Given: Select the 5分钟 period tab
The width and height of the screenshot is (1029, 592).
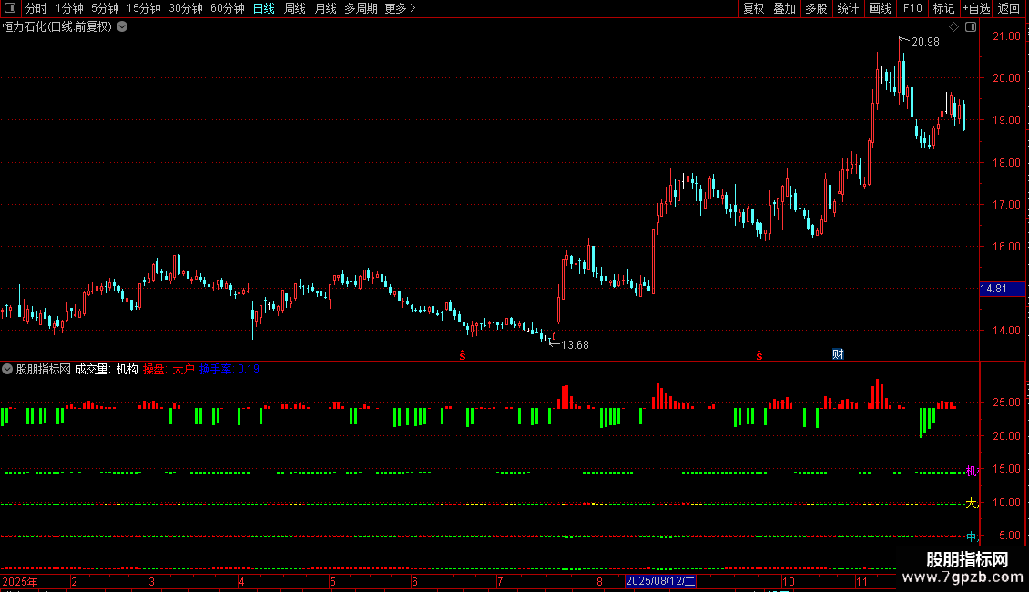Looking at the screenshot, I should coord(105,8).
